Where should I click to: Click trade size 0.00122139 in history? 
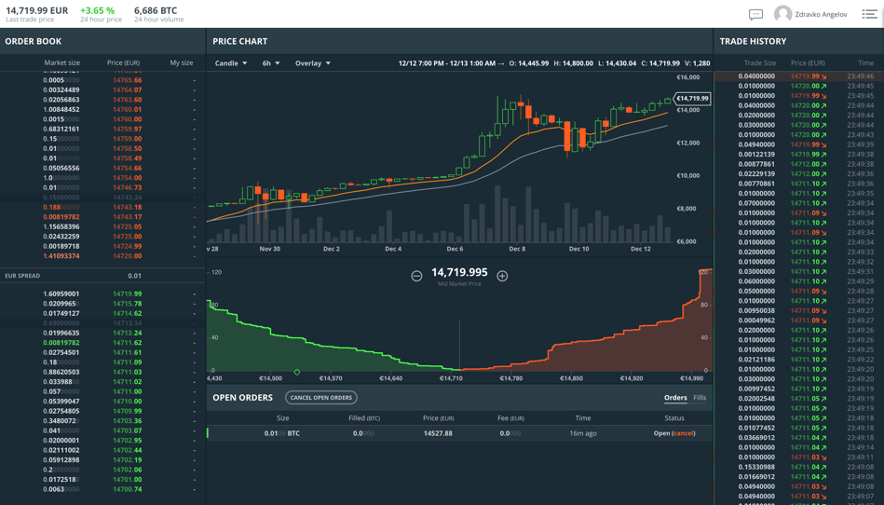point(756,154)
